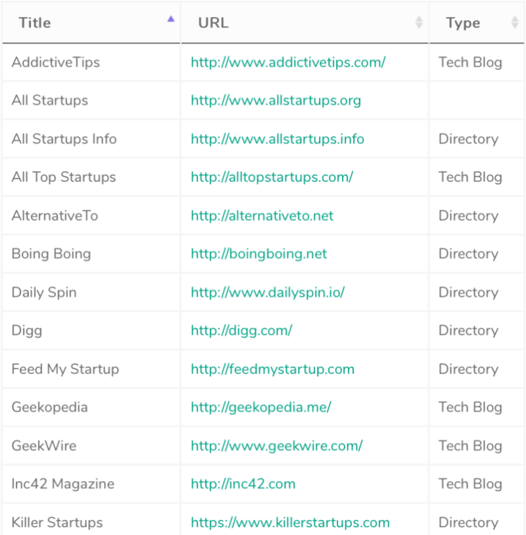This screenshot has height=535, width=526.
Task: Open the geekopedia.me link
Action: tap(260, 407)
